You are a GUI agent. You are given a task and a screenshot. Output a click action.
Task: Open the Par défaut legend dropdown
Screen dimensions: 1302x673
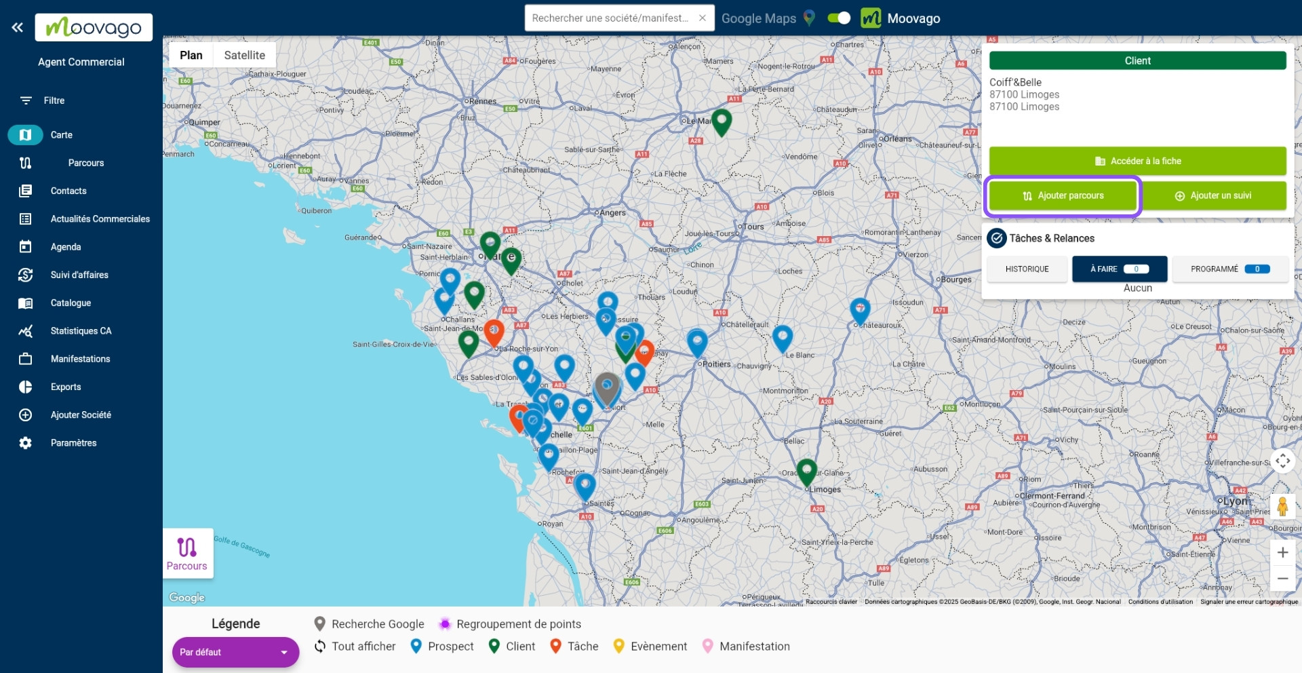pyautogui.click(x=235, y=652)
